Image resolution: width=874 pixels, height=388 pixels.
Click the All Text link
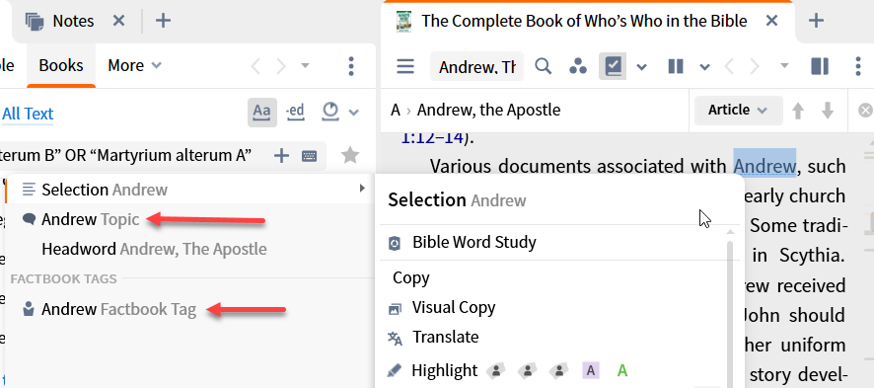point(28,114)
